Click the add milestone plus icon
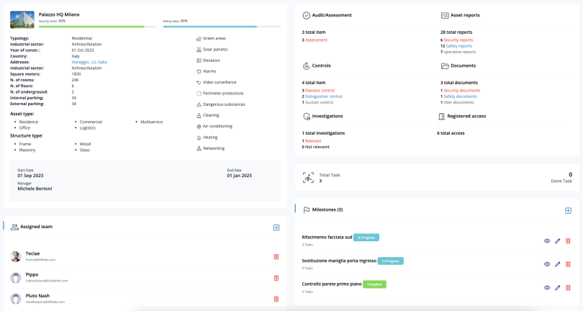This screenshot has width=583, height=311. click(568, 210)
